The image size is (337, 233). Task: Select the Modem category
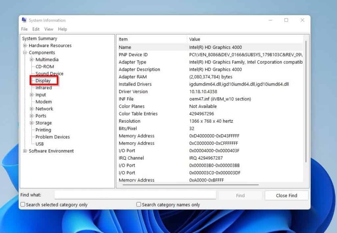44,102
